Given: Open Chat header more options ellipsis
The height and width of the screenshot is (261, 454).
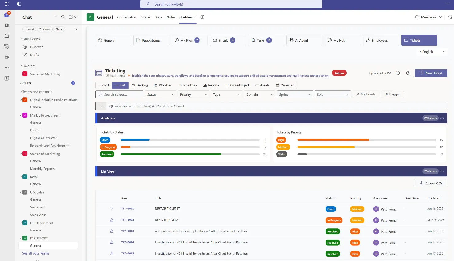Looking at the screenshot, I should click(55, 17).
